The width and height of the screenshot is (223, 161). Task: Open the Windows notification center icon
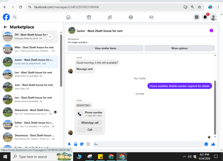[216, 157]
